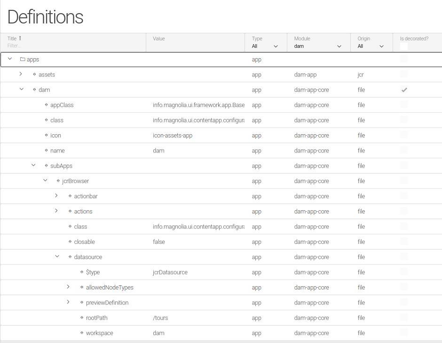Select the /tours value cell
This screenshot has width=442, height=343.
click(160, 318)
